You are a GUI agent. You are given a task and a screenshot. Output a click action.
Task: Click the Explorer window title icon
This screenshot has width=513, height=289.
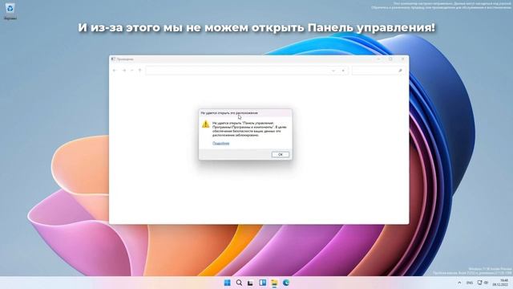point(113,59)
